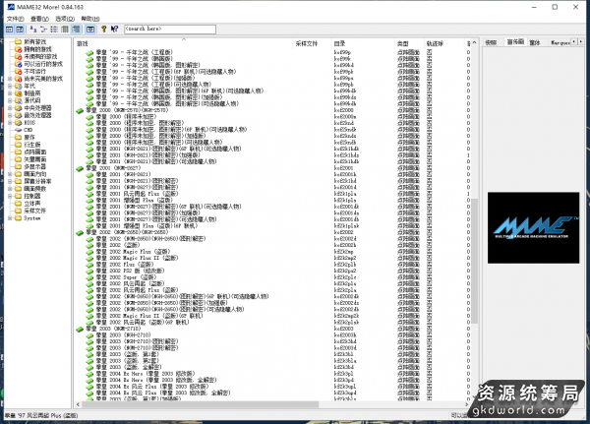590x424 pixels.
Task: Toggle the folder list pane toolbar button
Action: (10, 29)
